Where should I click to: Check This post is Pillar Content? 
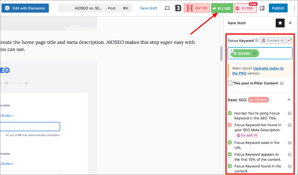click(230, 83)
